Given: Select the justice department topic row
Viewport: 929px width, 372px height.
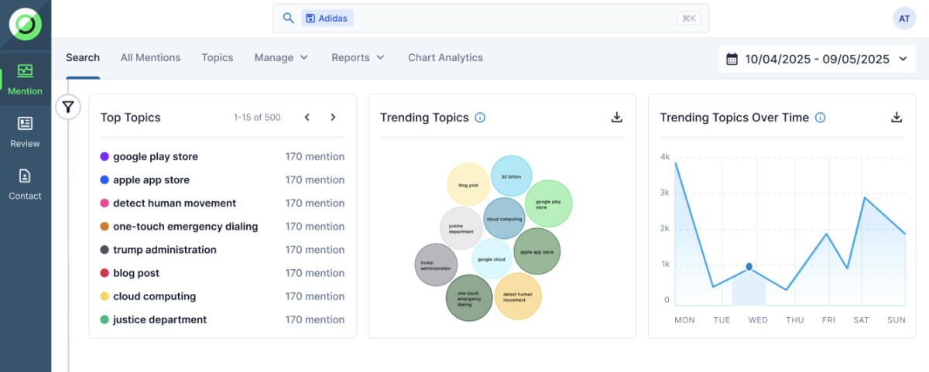Looking at the screenshot, I should coord(222,319).
